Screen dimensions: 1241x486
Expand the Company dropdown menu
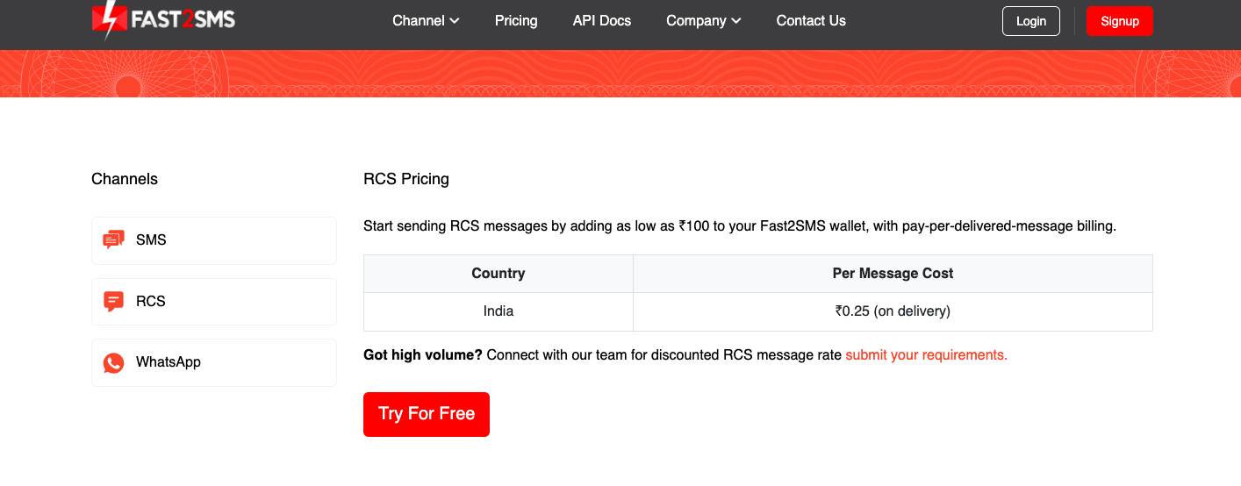point(704,21)
